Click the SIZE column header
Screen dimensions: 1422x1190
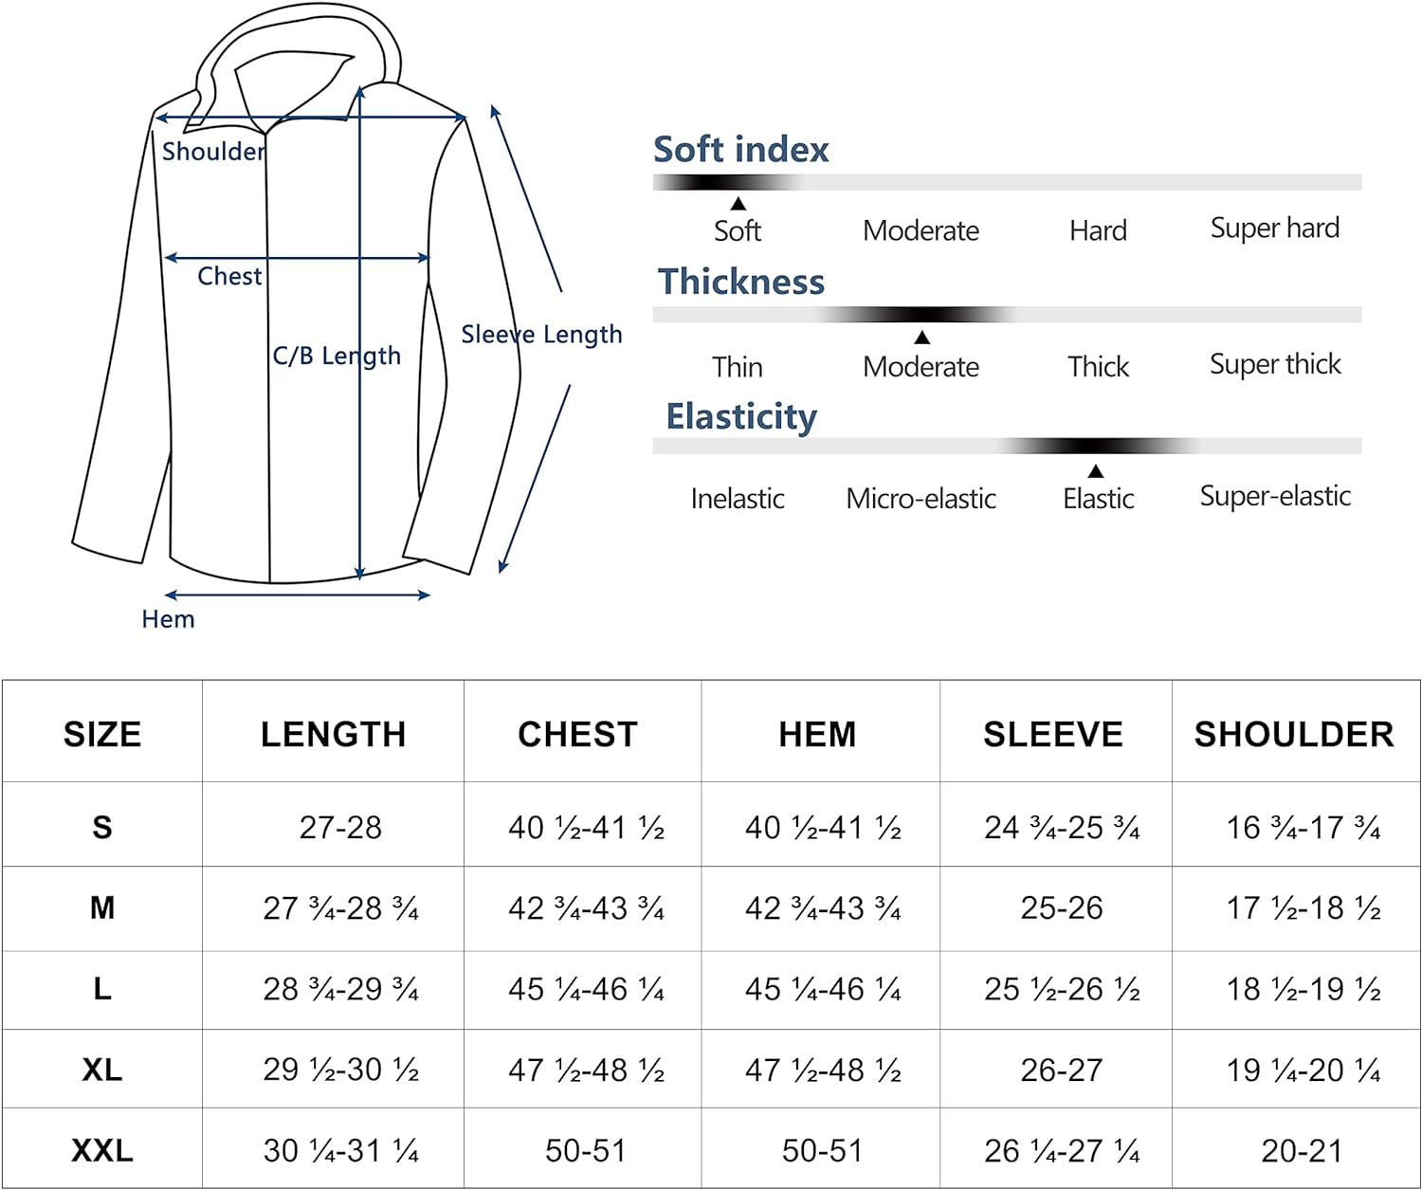coord(102,735)
